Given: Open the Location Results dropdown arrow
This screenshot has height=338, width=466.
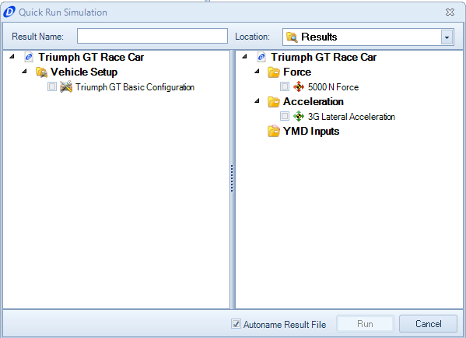Looking at the screenshot, I should coord(447,37).
